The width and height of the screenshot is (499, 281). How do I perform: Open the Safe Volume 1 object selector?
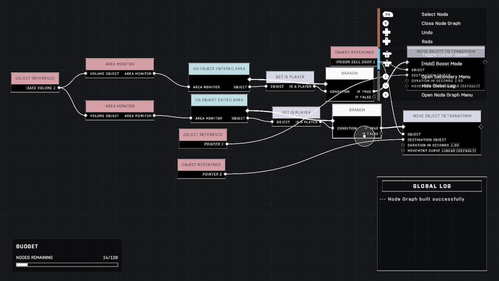[41, 88]
